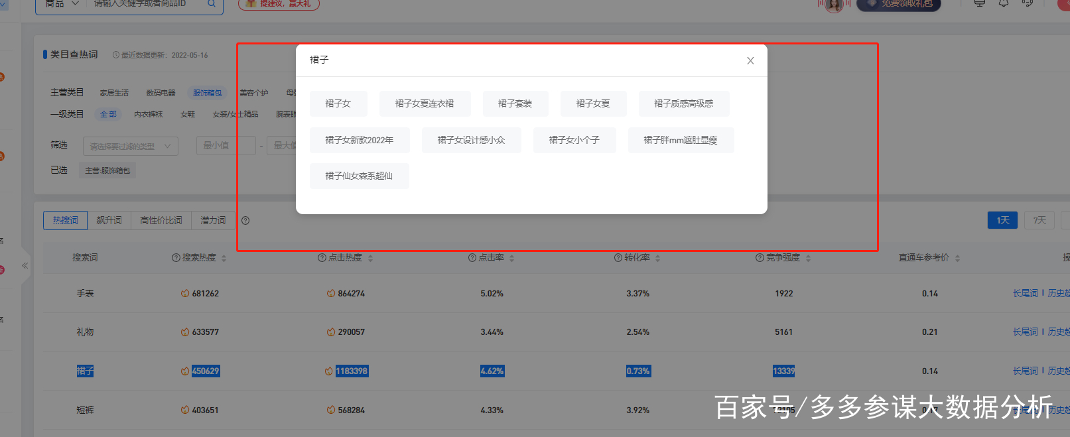Image resolution: width=1070 pixels, height=437 pixels.
Task: Select the 1天 time range
Action: (1002, 220)
